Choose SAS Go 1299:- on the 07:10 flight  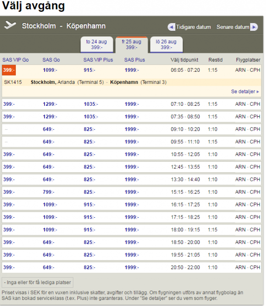(51, 104)
